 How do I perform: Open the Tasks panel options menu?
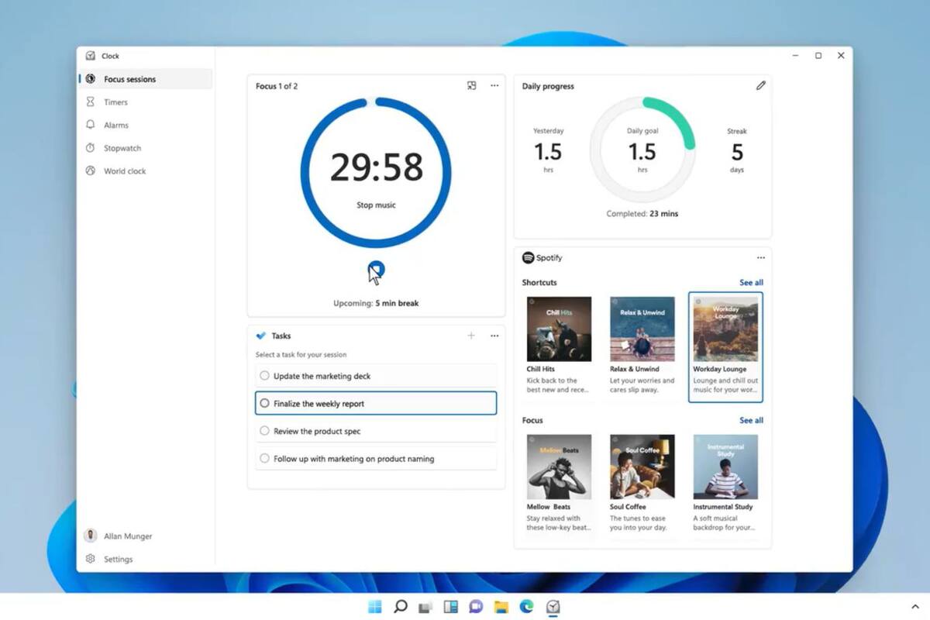[494, 336]
